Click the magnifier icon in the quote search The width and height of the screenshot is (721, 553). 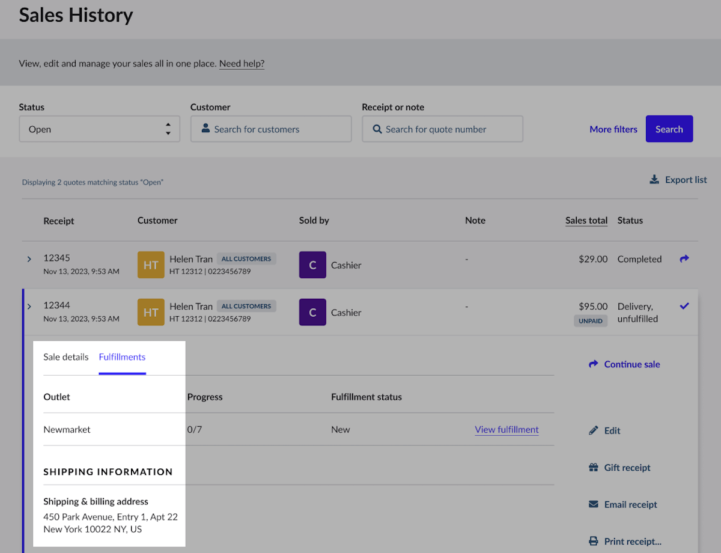(377, 129)
